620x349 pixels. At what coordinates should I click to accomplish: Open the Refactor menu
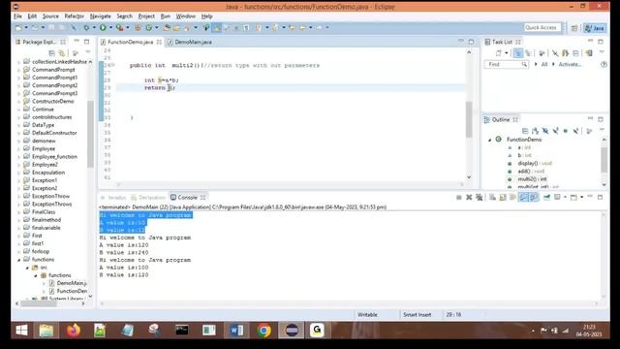click(74, 16)
